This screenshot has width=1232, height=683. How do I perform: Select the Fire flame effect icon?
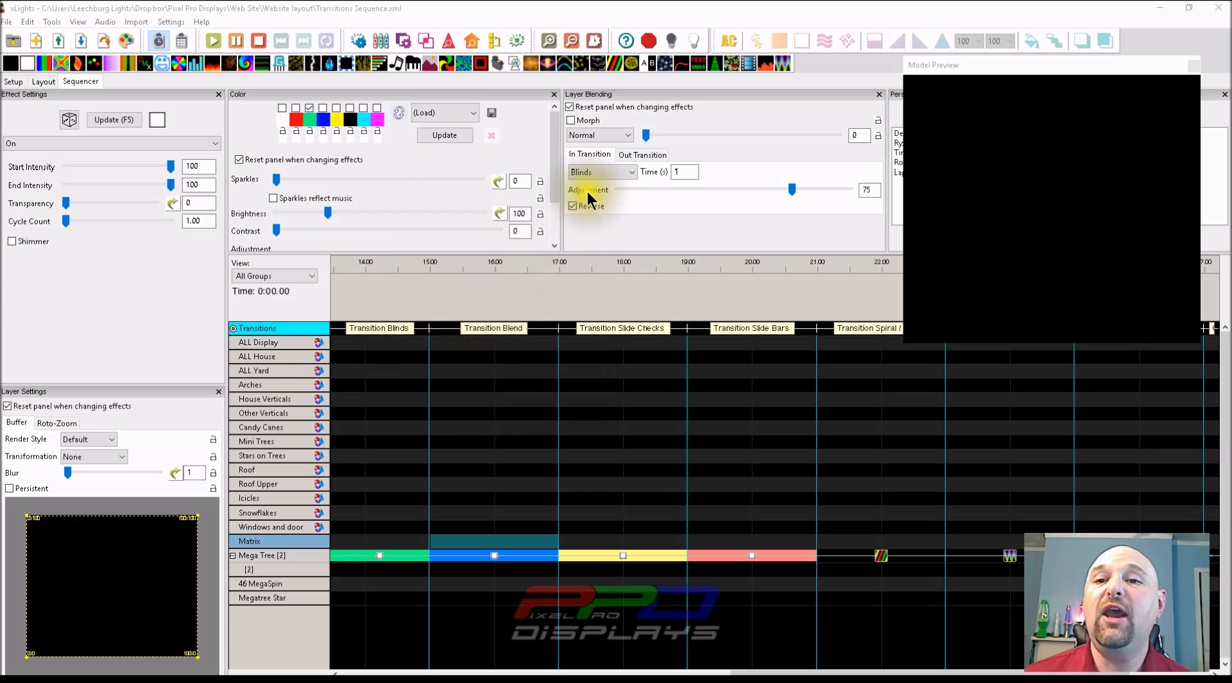point(78,63)
